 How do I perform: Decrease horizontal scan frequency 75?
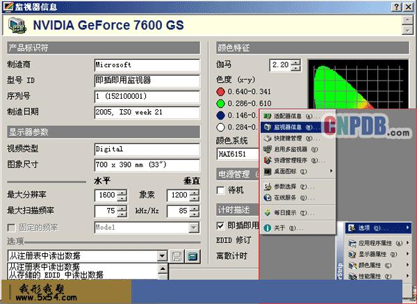click(x=122, y=214)
